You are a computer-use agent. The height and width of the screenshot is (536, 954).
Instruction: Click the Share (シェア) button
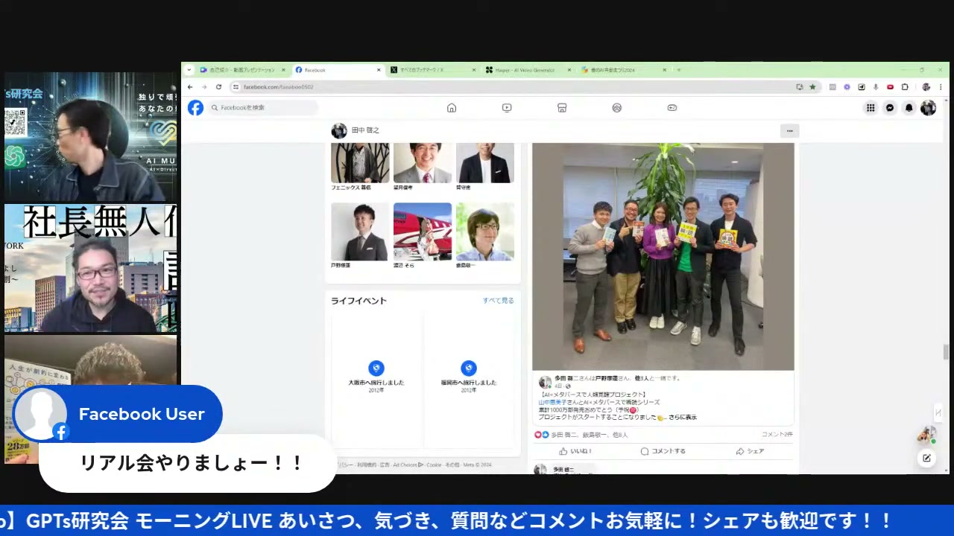[750, 451]
